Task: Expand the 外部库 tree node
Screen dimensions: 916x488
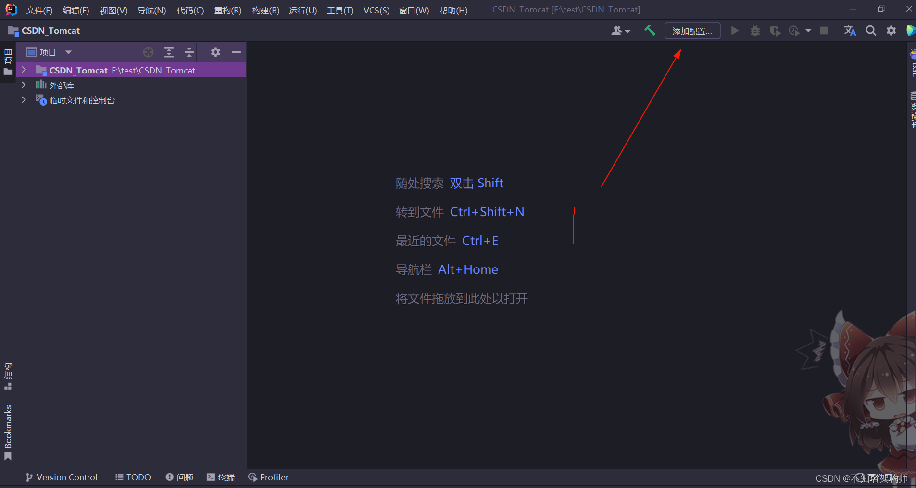Action: 24,85
